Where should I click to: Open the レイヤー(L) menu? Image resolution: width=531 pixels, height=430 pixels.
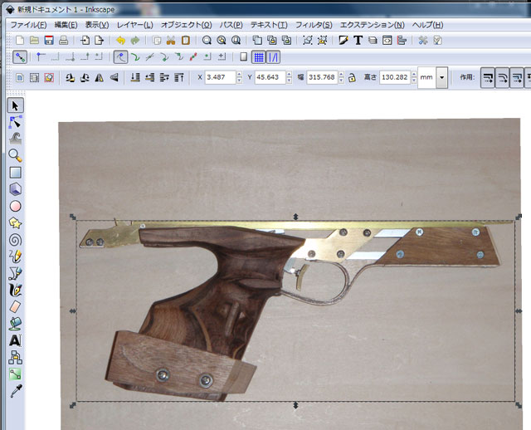[134, 25]
